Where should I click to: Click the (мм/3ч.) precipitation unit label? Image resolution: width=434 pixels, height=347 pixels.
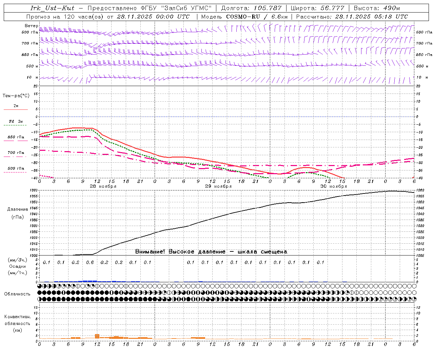(x=18, y=260)
